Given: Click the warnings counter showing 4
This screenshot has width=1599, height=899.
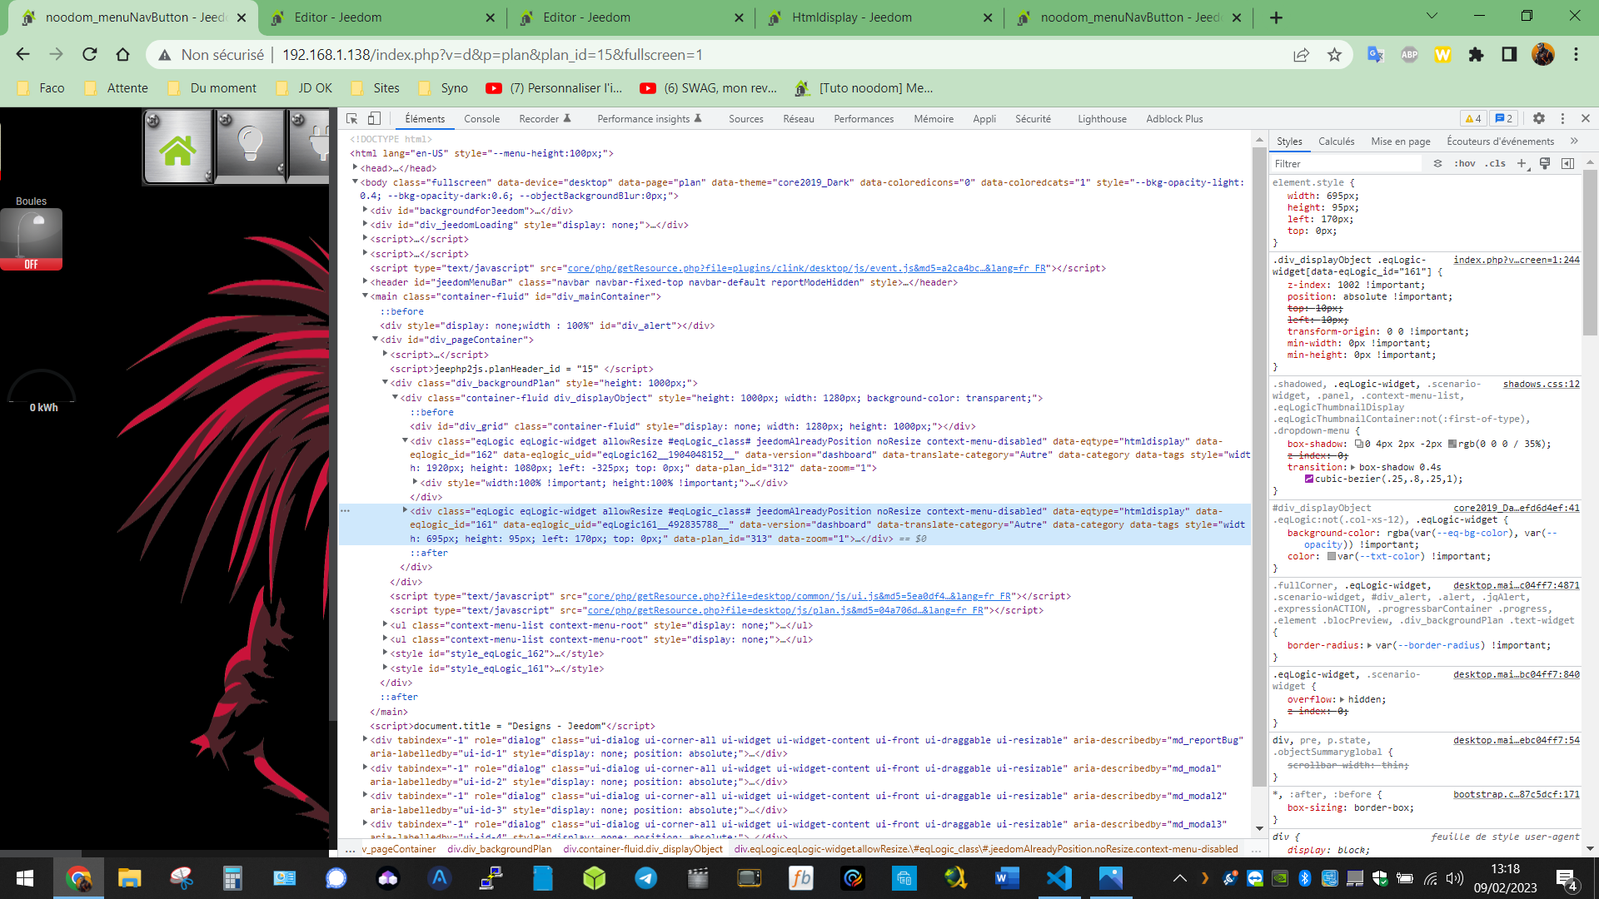Looking at the screenshot, I should (x=1473, y=118).
